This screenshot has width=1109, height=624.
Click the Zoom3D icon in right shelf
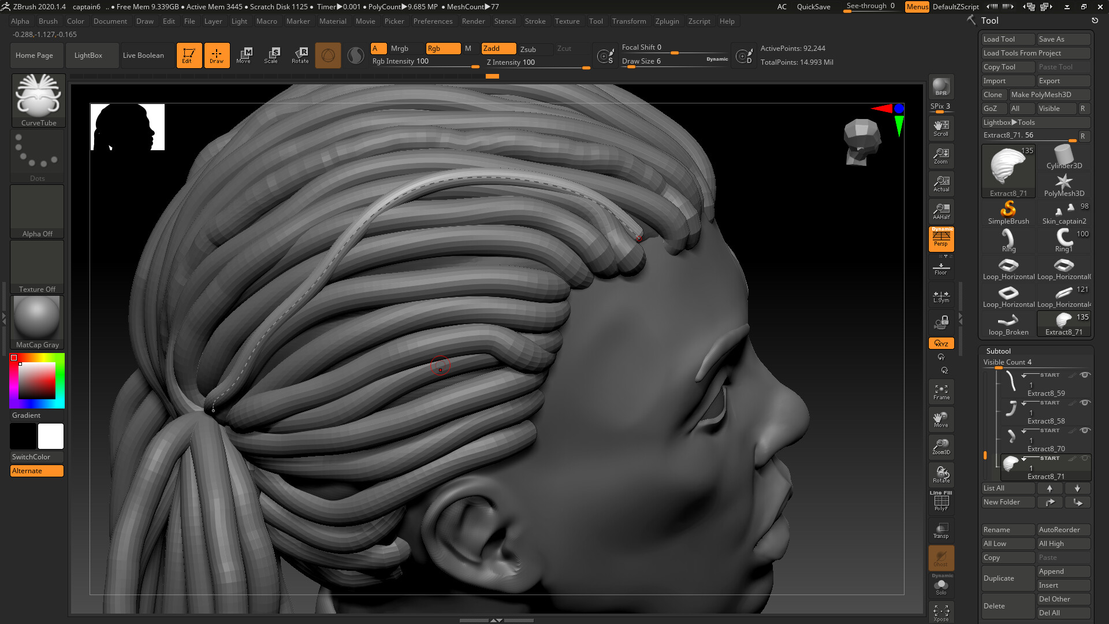click(x=941, y=447)
